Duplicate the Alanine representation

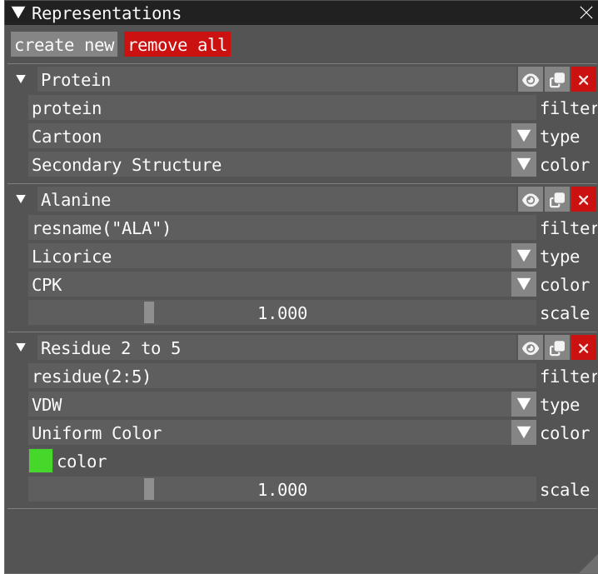[557, 199]
